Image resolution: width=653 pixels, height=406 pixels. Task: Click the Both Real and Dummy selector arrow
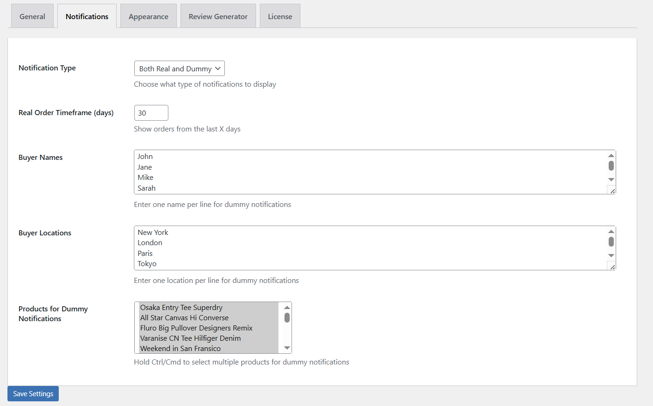(x=218, y=68)
